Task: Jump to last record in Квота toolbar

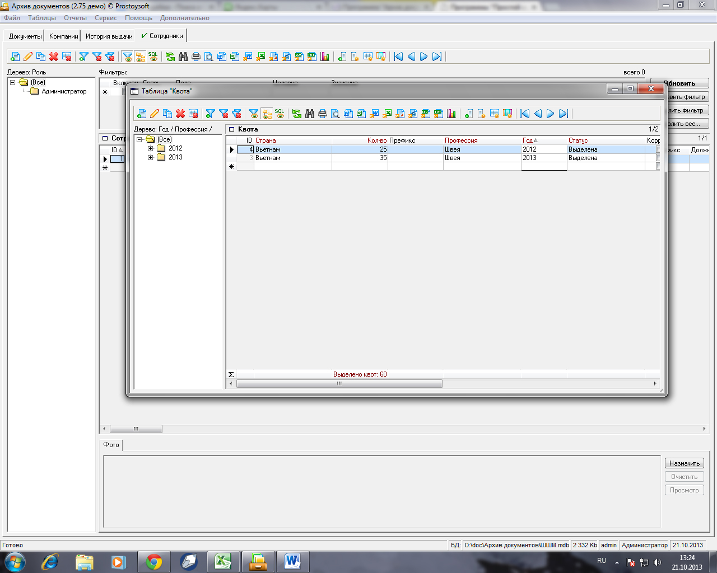Action: coord(564,114)
